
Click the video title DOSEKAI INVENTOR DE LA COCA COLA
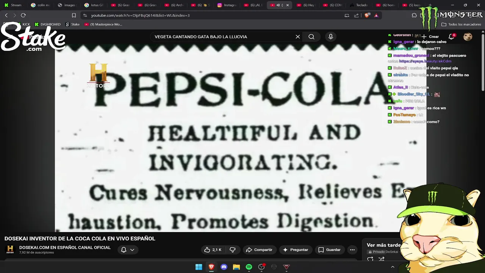tap(80, 238)
